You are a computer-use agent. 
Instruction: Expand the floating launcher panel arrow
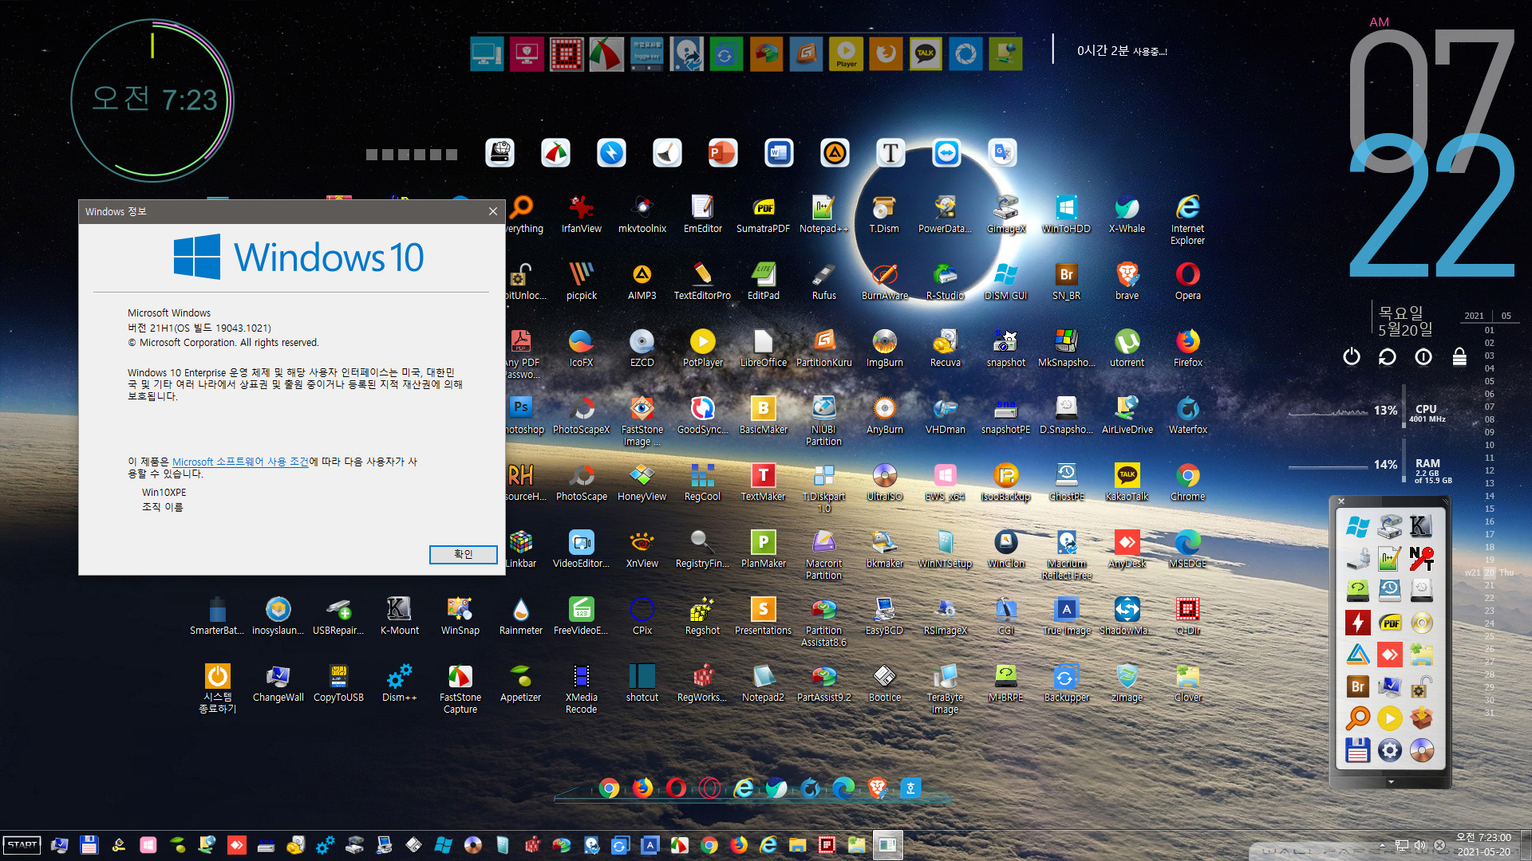tap(1391, 782)
